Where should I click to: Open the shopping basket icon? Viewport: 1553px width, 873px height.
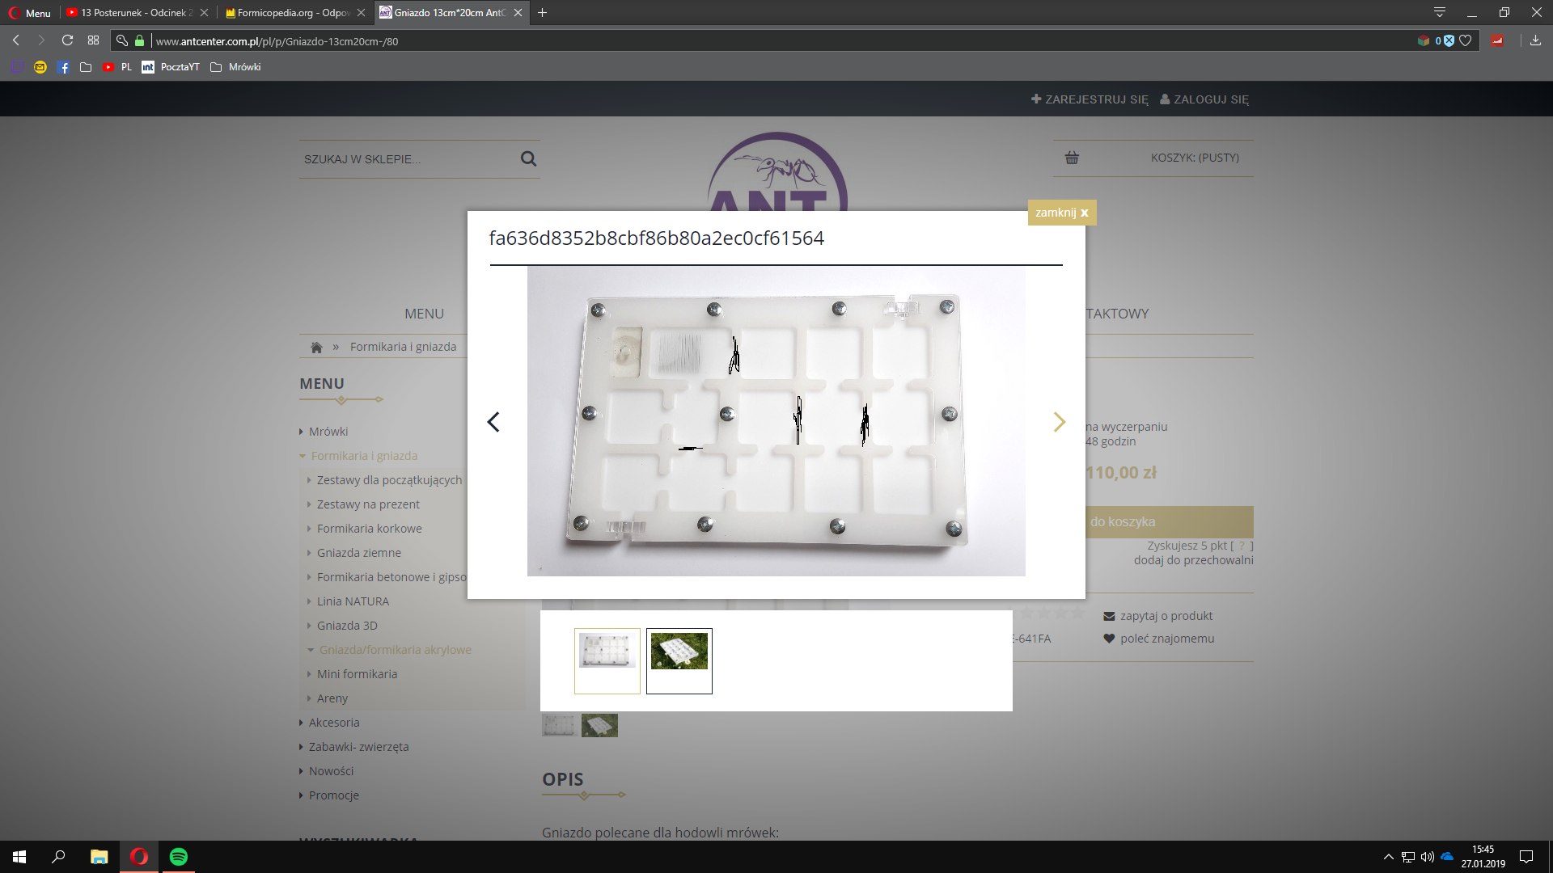[1072, 158]
